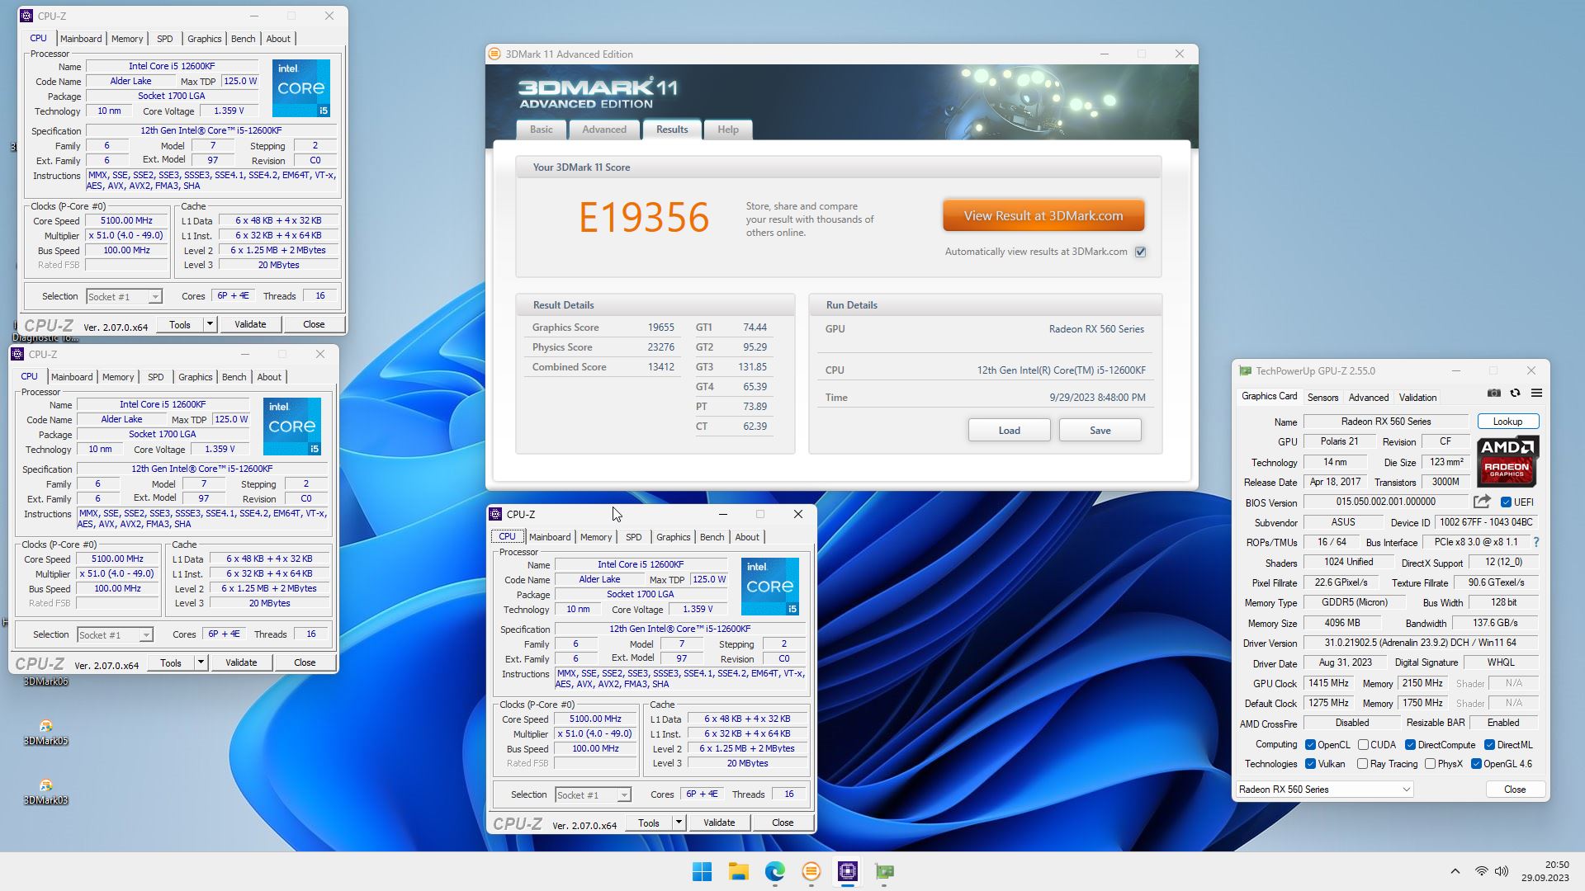Open Mainboard tab in bottom CPU-Z

550,537
